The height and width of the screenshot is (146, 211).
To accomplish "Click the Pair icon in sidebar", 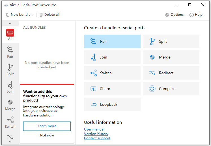I will tap(10, 52).
